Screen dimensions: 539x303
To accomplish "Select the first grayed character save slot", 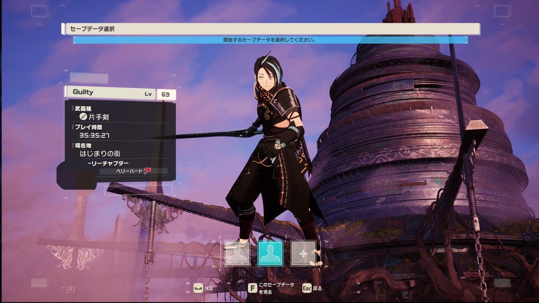I will tap(237, 253).
